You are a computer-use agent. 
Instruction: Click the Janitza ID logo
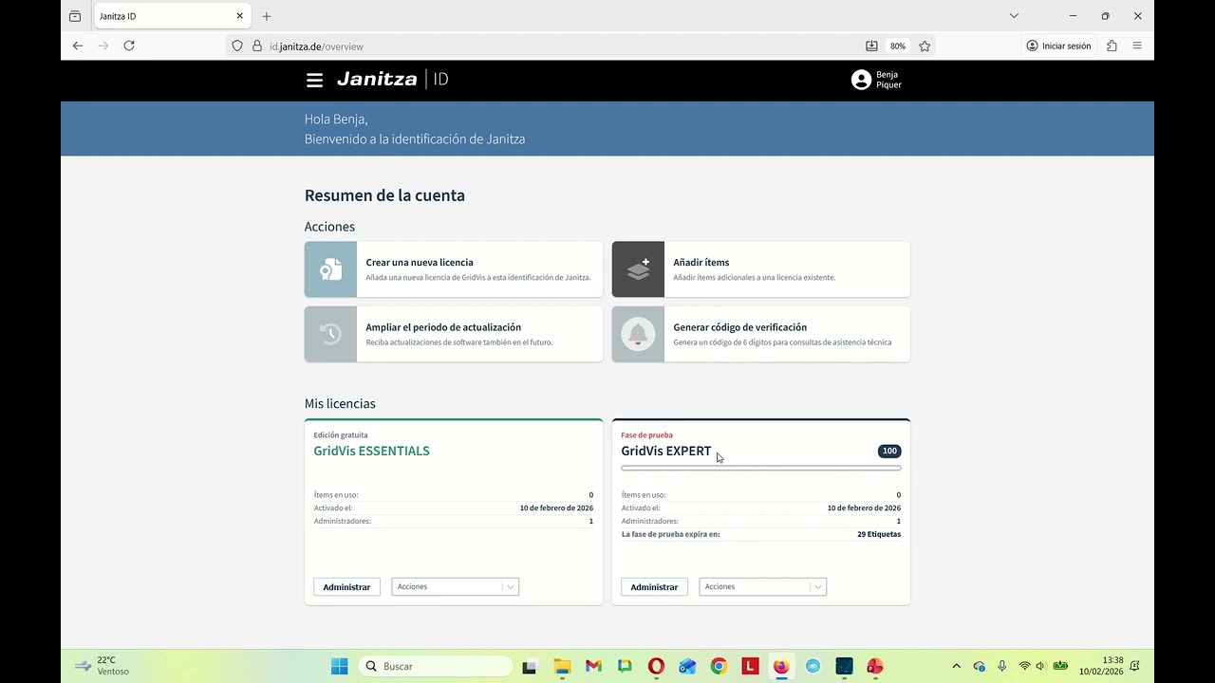coord(392,80)
